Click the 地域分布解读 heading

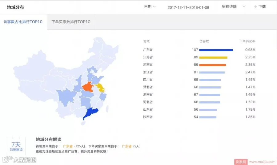49,139
